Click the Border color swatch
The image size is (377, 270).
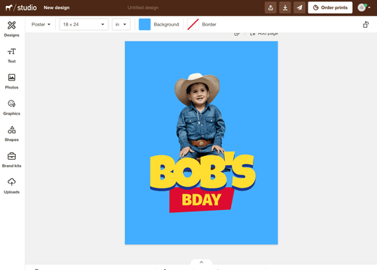tap(193, 25)
